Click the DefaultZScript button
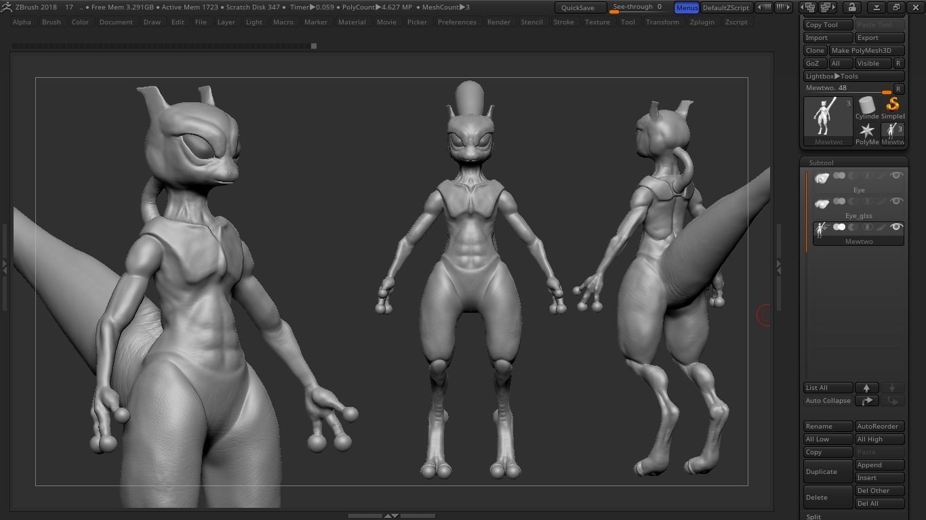This screenshot has height=520, width=926. [726, 7]
